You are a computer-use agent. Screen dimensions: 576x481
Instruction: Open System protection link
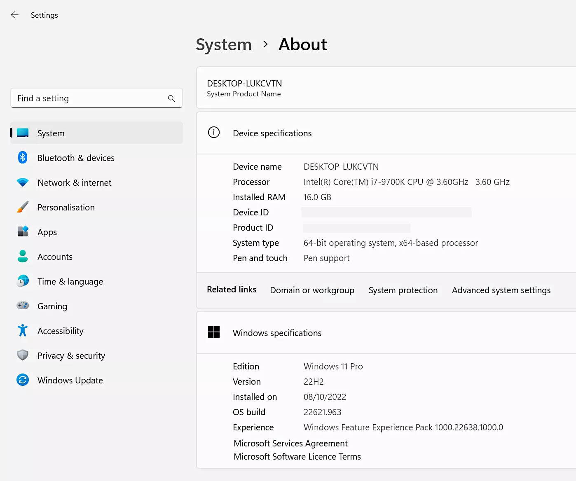(403, 290)
